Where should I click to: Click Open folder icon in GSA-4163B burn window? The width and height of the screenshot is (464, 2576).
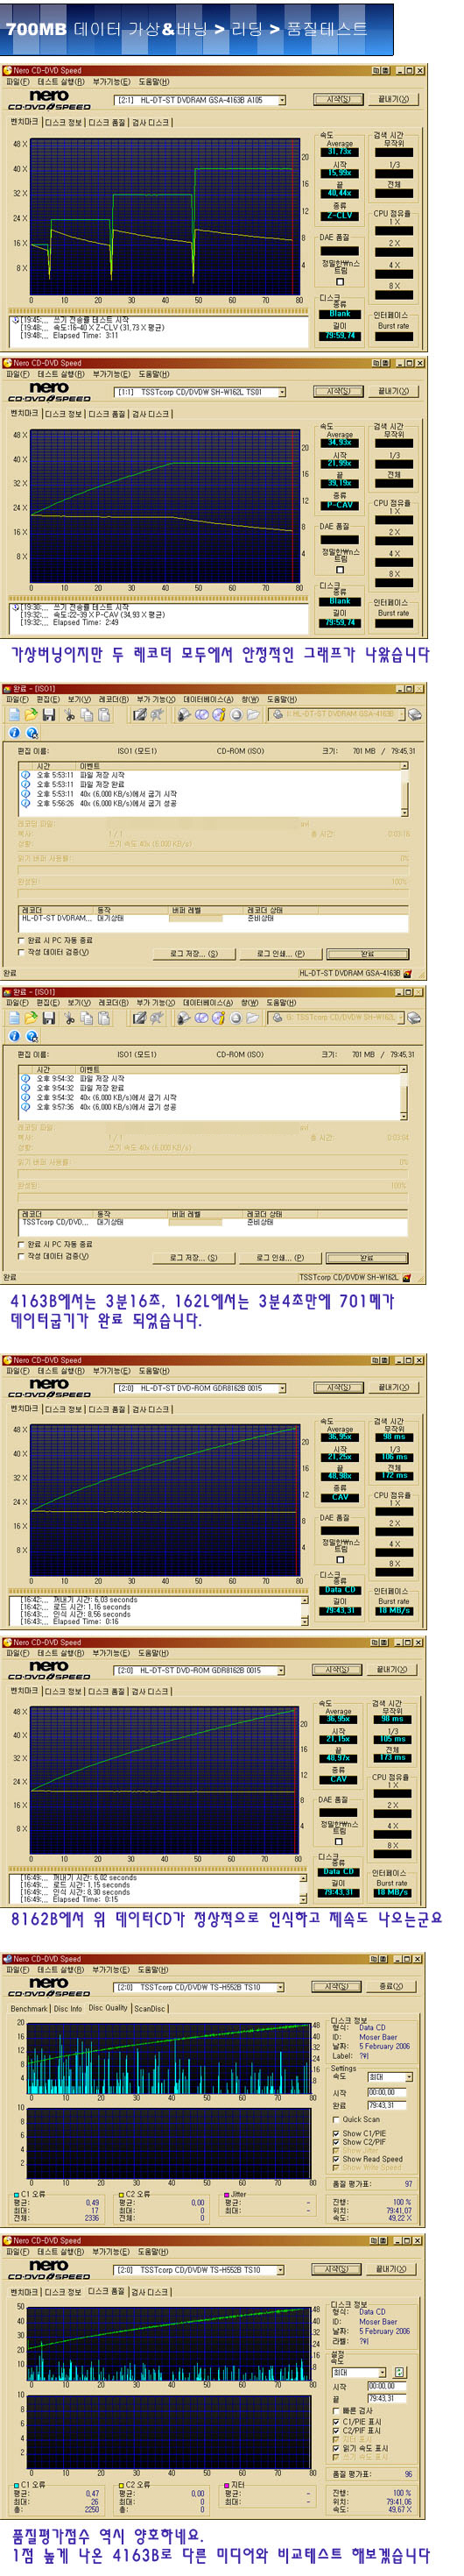coord(31,714)
